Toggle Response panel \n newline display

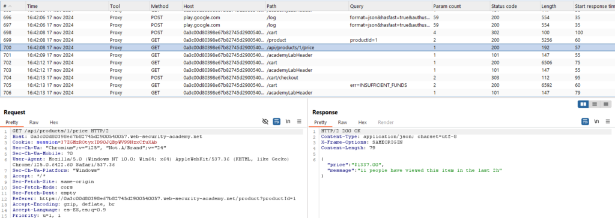[596, 122]
